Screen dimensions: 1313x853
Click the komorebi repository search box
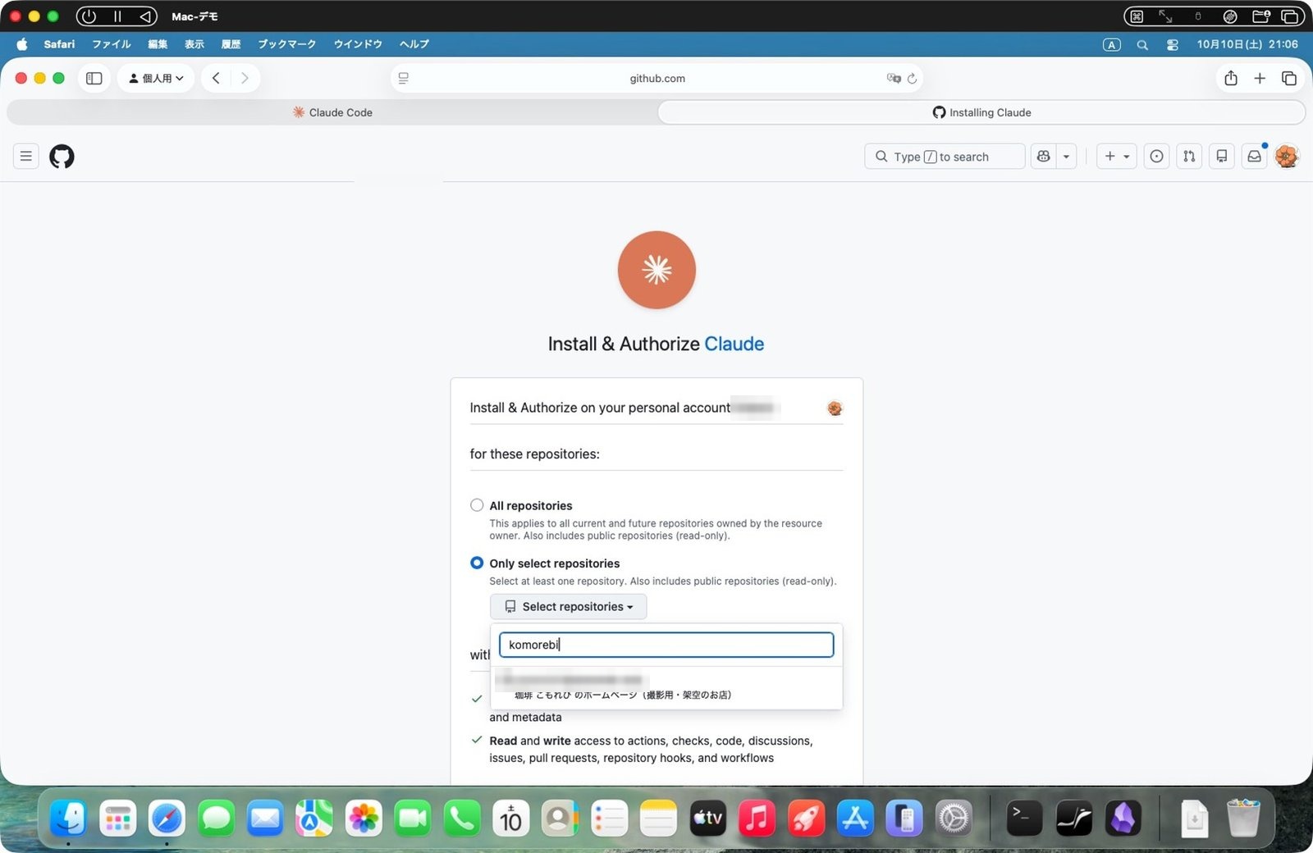point(666,645)
